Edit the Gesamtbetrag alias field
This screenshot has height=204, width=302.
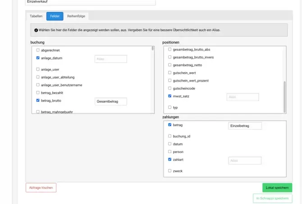pyautogui.click(x=111, y=101)
